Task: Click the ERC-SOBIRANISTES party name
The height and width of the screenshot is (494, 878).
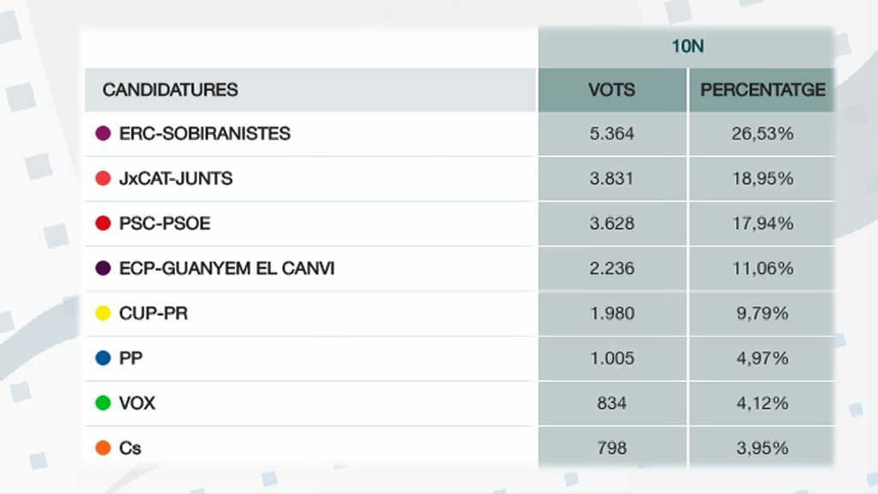Action: [x=205, y=133]
